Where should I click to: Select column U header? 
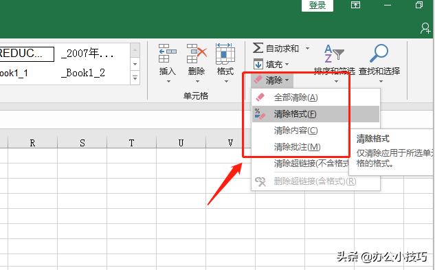(181, 143)
